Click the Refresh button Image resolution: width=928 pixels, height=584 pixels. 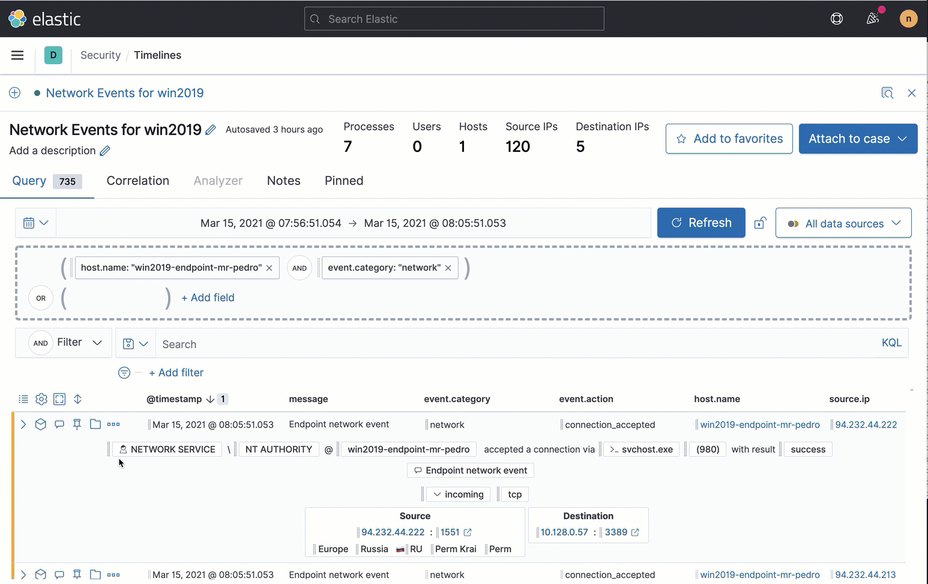pos(701,223)
